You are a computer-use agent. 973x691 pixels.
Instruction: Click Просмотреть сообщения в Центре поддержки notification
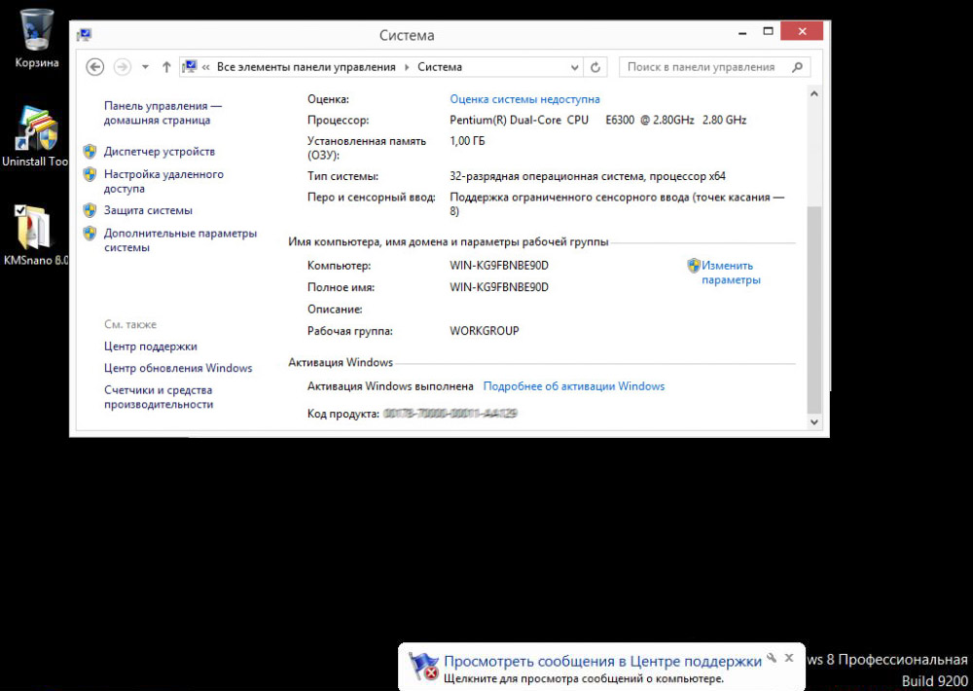(602, 661)
